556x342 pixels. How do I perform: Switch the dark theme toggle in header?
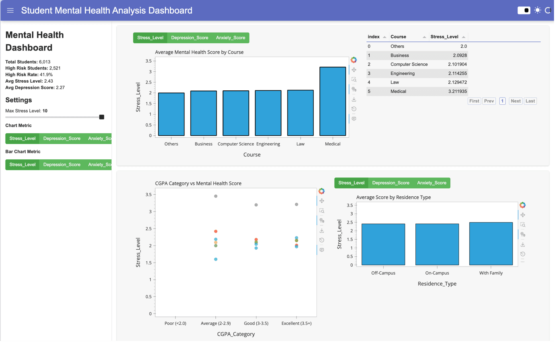pos(526,10)
